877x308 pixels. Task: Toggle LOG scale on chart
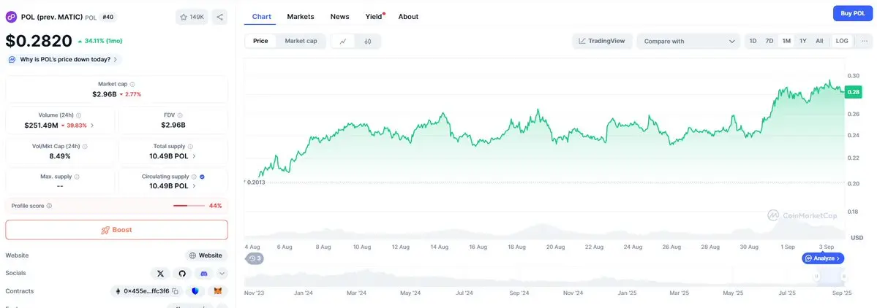[842, 42]
